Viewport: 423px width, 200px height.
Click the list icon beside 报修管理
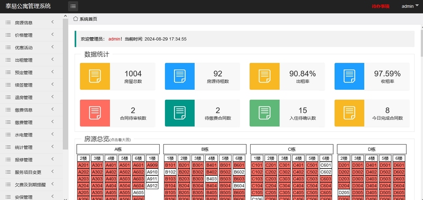(x=8, y=159)
